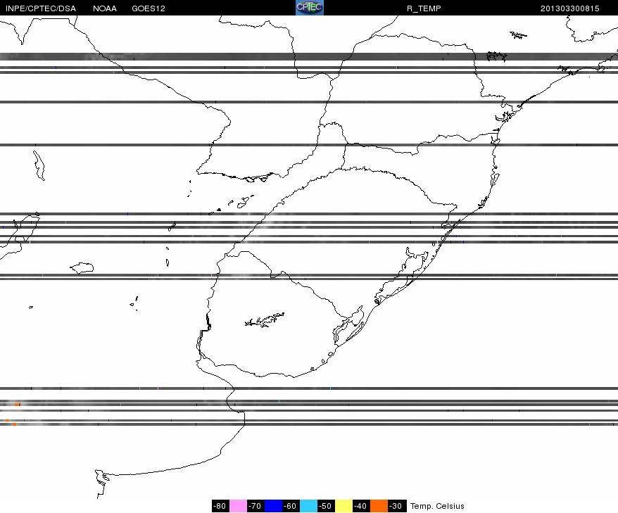The height and width of the screenshot is (513, 618).
Task: Click the -60 legend label
Action: 291,506
